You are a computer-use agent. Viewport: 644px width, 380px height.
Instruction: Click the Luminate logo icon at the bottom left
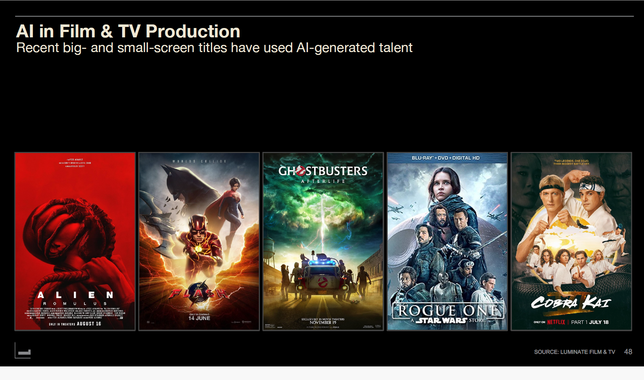(23, 350)
